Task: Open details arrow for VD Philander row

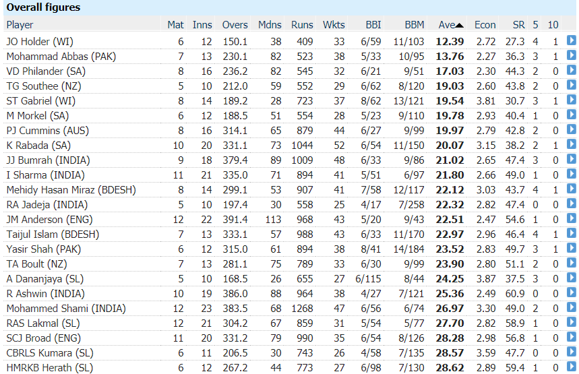Action: 571,70
